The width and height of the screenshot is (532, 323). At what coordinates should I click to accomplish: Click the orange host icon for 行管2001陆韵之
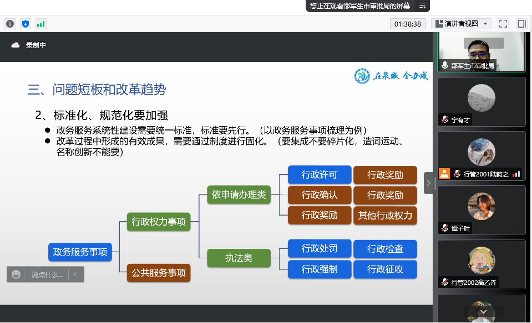point(444,174)
